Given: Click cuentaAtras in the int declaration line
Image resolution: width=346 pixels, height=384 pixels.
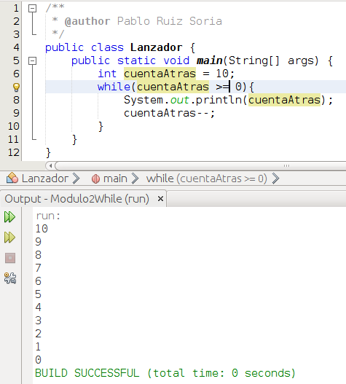Looking at the screenshot, I should (x=160, y=74).
